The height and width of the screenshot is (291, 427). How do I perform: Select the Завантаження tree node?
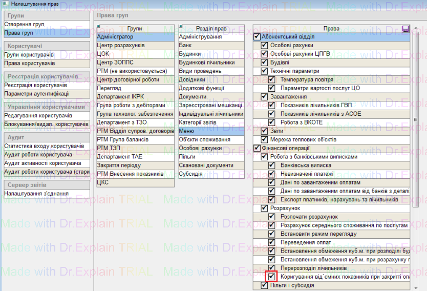tap(288, 97)
